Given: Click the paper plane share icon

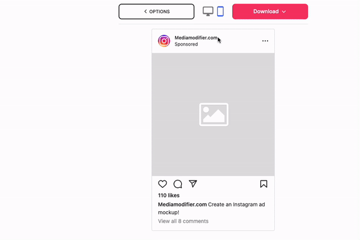Looking at the screenshot, I should click(x=193, y=184).
